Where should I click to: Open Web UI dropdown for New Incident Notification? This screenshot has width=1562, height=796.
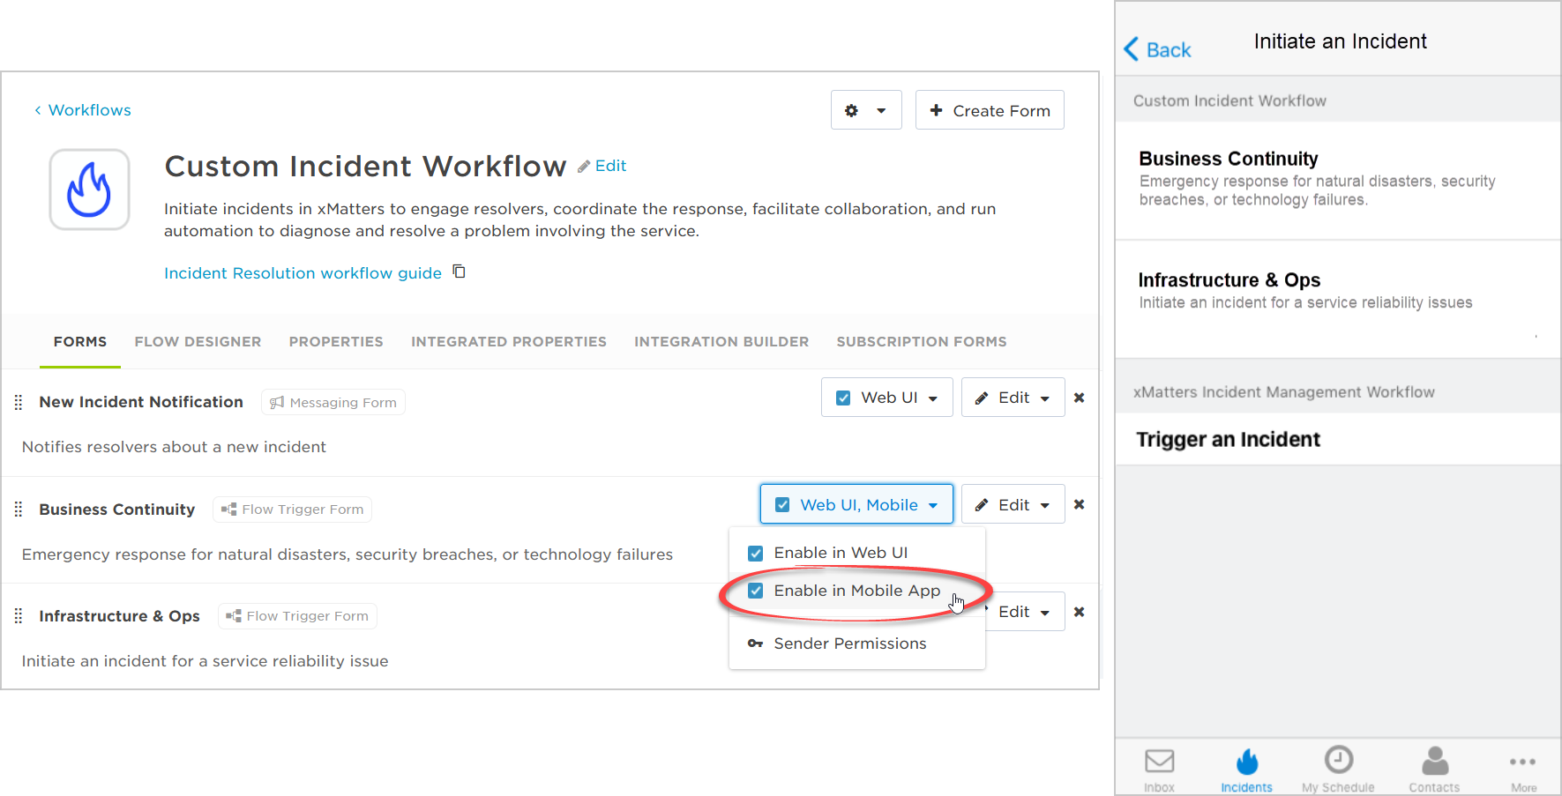[886, 398]
